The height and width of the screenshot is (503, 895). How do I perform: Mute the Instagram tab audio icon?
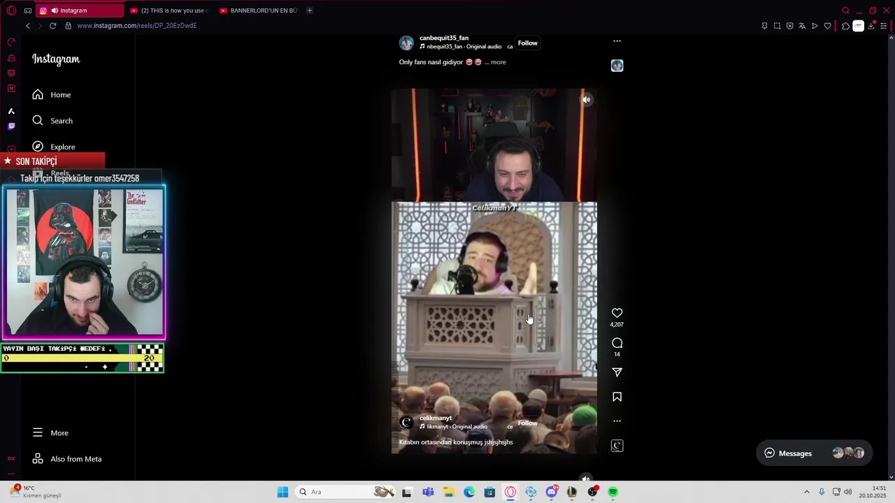click(55, 10)
